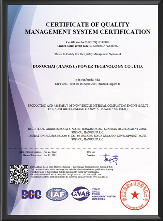
Task: Click the red star in seal
Action: 135,195
